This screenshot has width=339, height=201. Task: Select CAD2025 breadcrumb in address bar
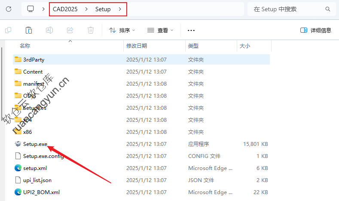(x=65, y=9)
